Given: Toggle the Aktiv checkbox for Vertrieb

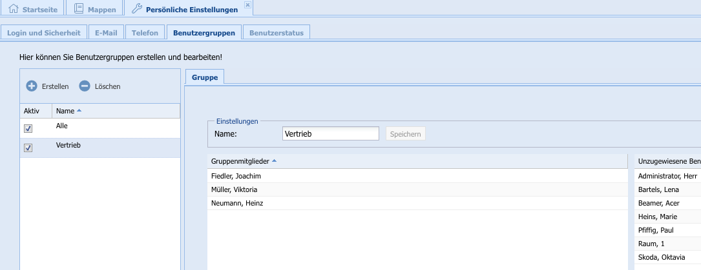Looking at the screenshot, I should [x=28, y=148].
